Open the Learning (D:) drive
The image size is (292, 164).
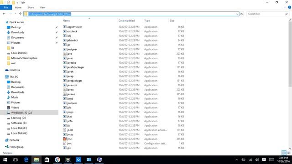18,118
